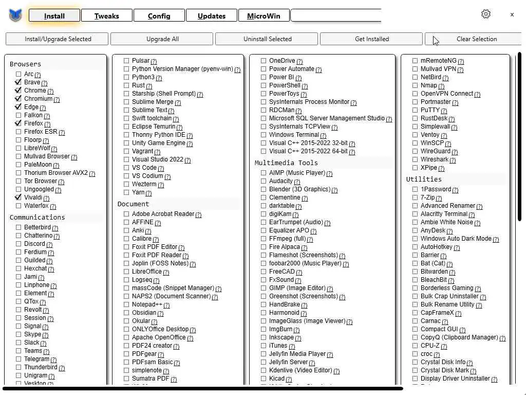Open the help (?) link next to 7-Zip
Image resolution: width=526 pixels, height=395 pixels.
(x=439, y=198)
